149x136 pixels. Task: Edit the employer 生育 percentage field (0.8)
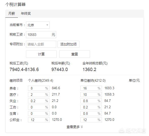click(91, 114)
